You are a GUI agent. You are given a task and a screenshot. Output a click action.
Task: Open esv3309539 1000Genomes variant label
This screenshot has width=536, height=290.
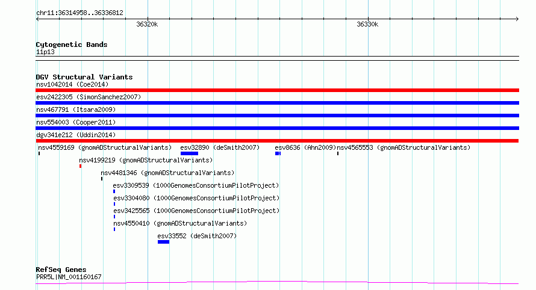pyautogui.click(x=196, y=185)
